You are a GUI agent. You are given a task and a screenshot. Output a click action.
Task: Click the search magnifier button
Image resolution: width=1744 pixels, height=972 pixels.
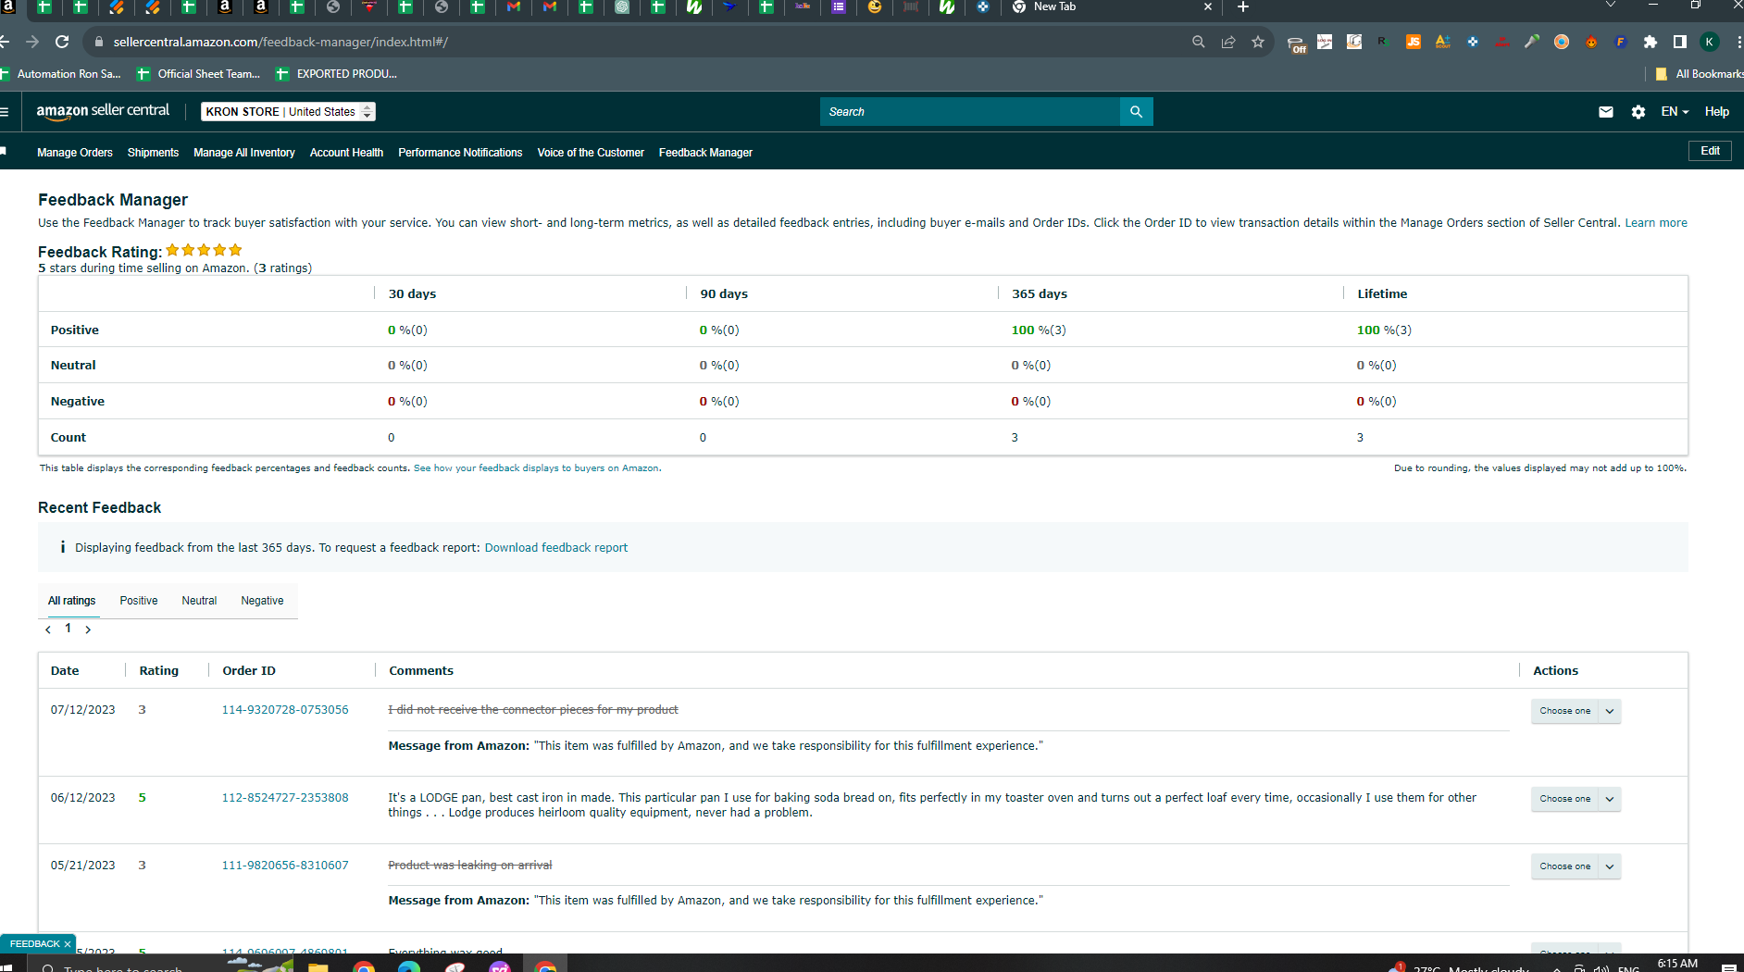[x=1136, y=112]
